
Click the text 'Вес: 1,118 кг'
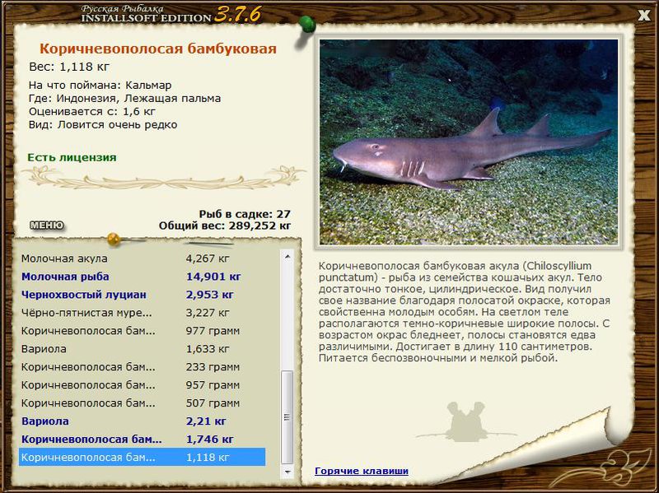coord(69,67)
